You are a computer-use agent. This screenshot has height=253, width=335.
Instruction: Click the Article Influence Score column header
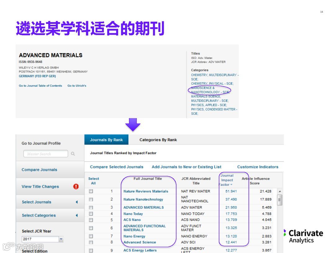point(256,181)
